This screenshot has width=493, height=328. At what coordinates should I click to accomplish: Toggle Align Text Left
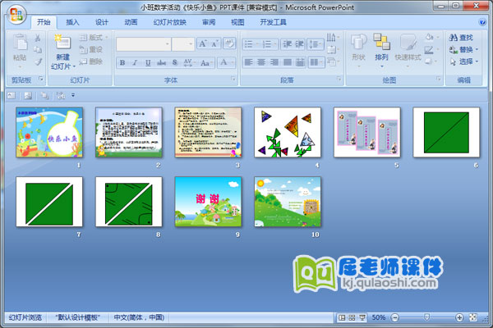(248, 62)
